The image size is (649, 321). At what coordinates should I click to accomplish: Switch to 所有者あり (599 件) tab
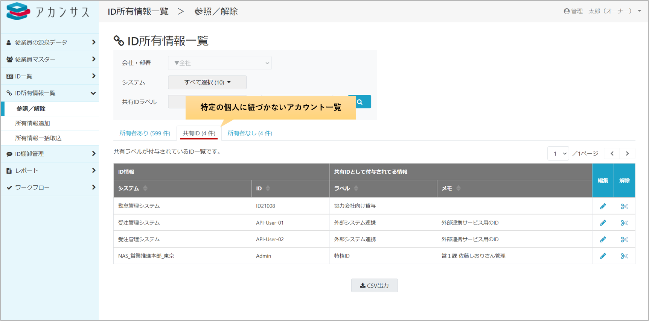pyautogui.click(x=145, y=133)
